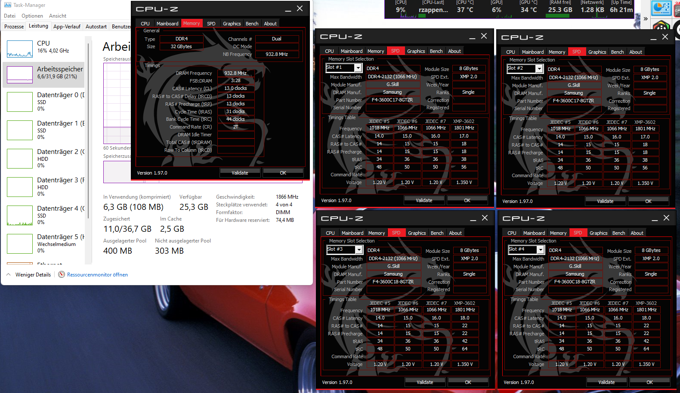Image resolution: width=680 pixels, height=393 pixels.
Task: Select Datenträger 3 HDD entry
Action: [44, 187]
